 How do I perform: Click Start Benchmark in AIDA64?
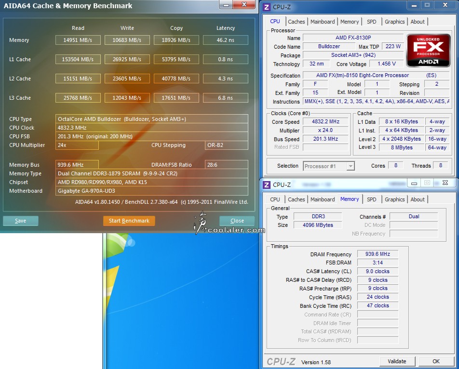pos(129,221)
